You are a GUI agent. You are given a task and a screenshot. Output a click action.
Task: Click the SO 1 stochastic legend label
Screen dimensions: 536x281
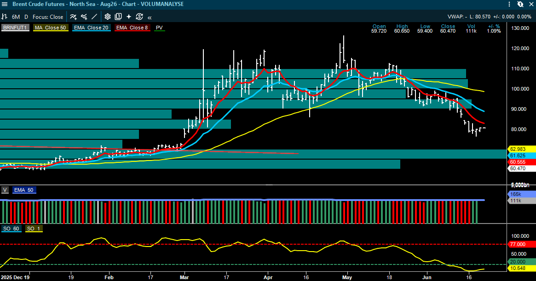coord(34,229)
